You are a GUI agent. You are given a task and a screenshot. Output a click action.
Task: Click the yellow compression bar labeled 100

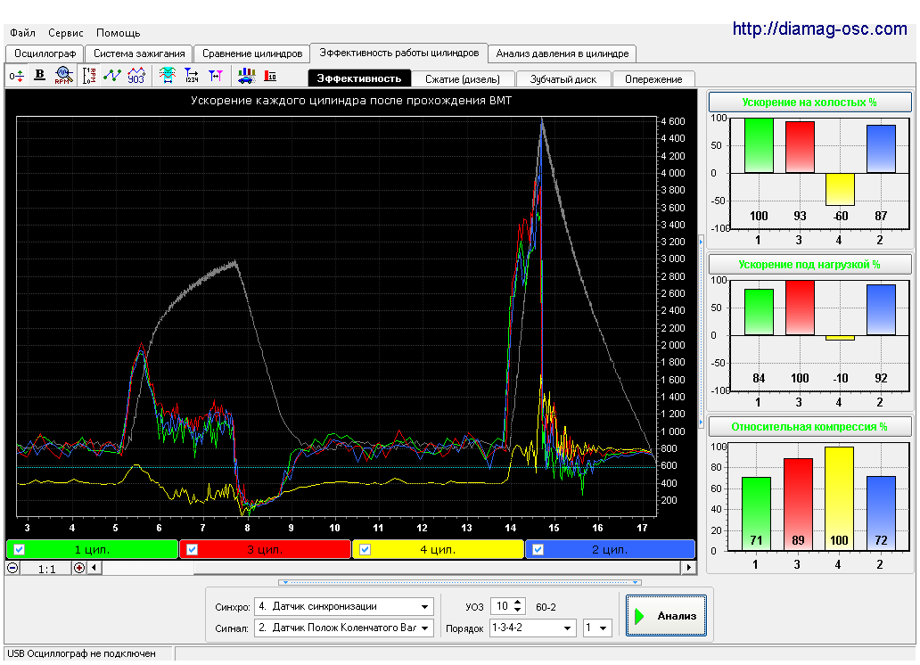pyautogui.click(x=839, y=498)
